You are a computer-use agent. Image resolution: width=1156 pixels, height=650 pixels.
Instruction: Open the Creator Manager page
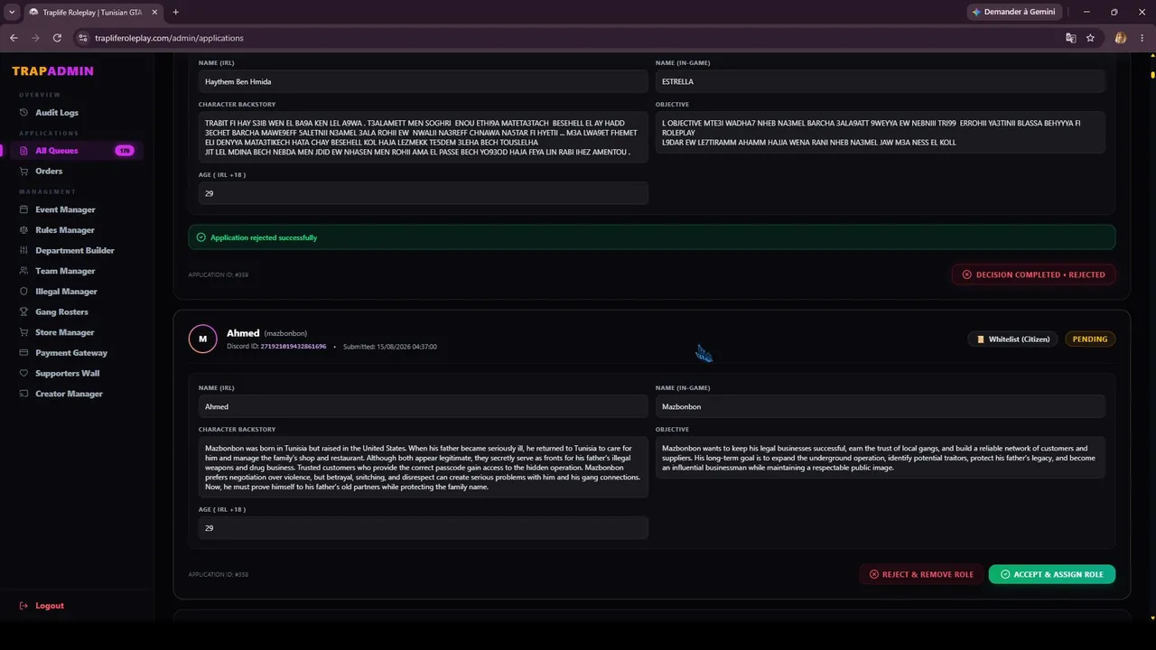pos(69,394)
